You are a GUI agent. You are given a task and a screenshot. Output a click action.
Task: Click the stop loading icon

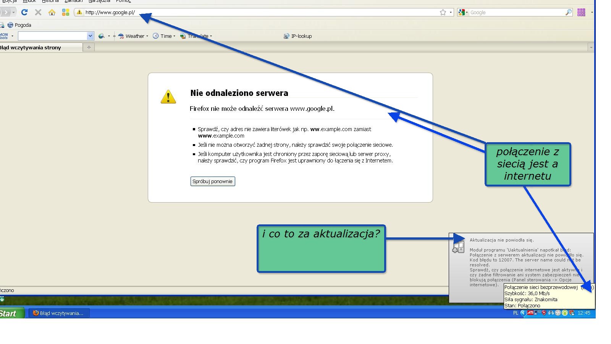pyautogui.click(x=38, y=12)
